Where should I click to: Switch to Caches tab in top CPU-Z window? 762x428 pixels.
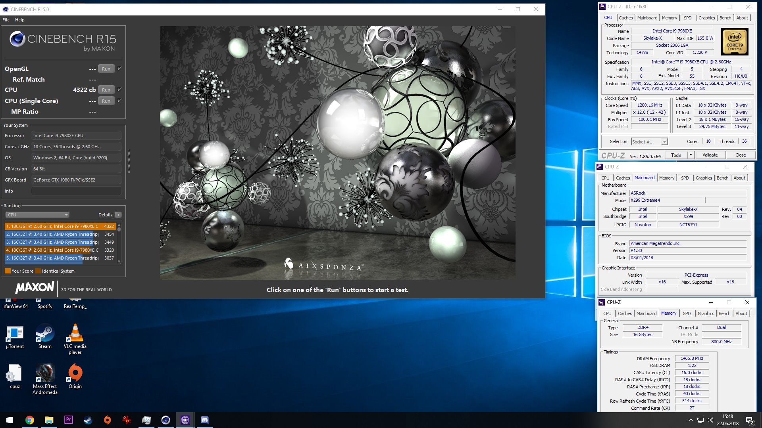click(625, 18)
